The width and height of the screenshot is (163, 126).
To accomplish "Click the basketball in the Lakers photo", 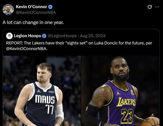I will (x=150, y=121).
